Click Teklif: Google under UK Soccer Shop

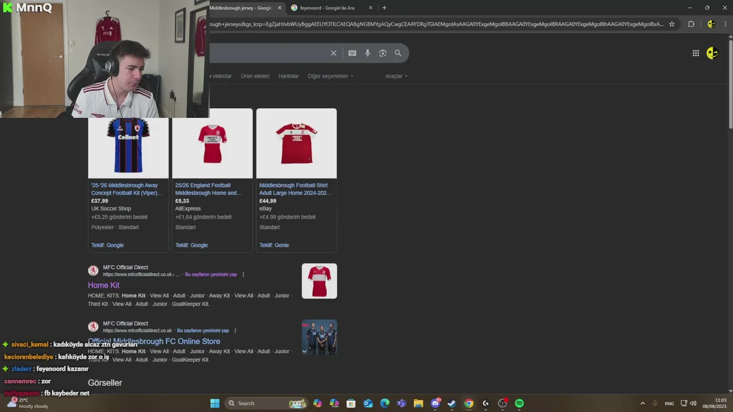[108, 245]
